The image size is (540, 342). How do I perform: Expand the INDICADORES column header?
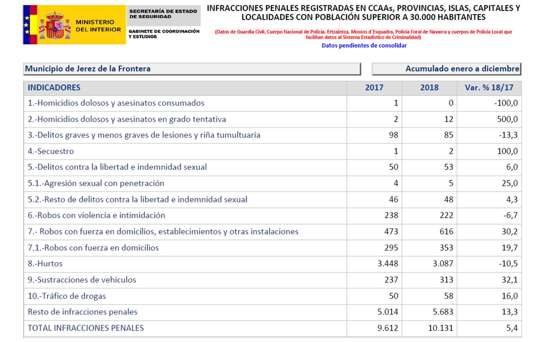54,87
